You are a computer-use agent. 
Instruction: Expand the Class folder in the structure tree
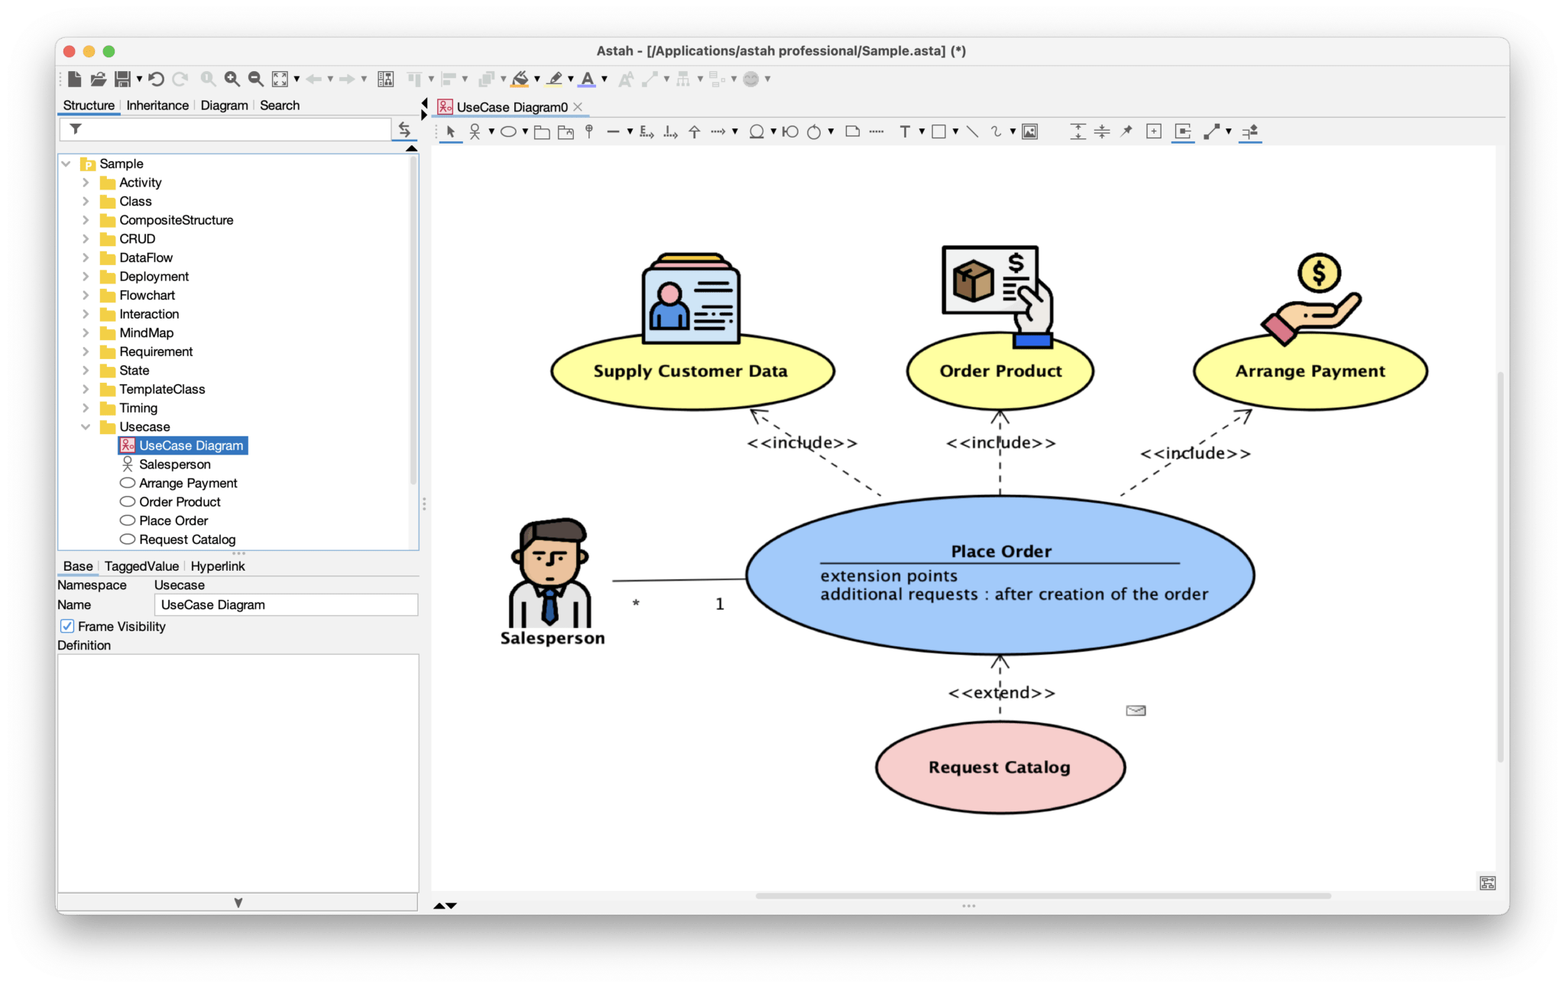[86, 201]
